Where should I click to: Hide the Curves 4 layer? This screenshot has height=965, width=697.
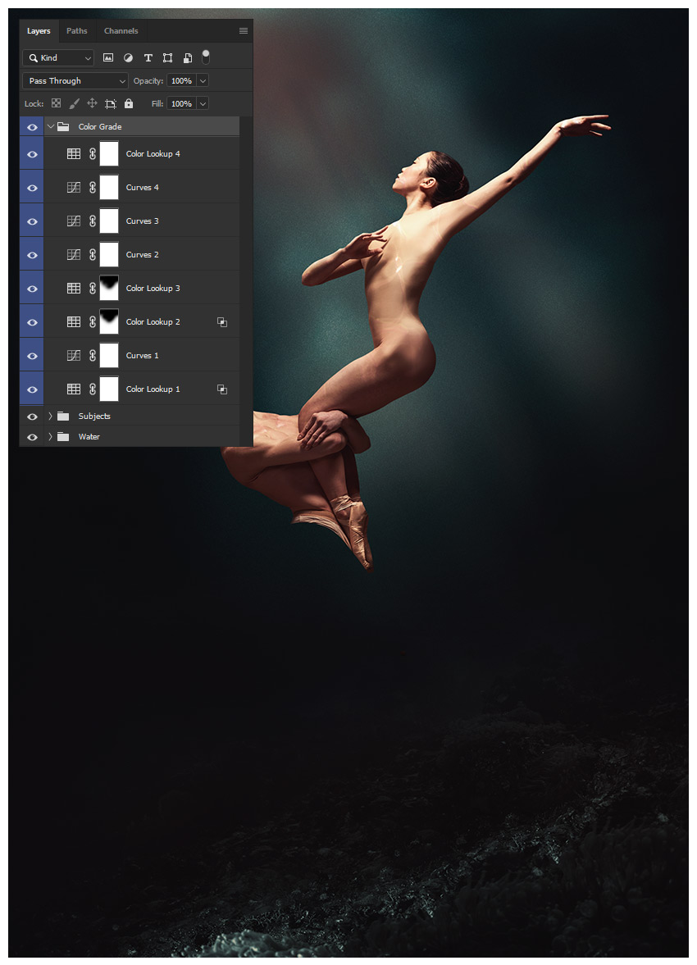coord(32,189)
